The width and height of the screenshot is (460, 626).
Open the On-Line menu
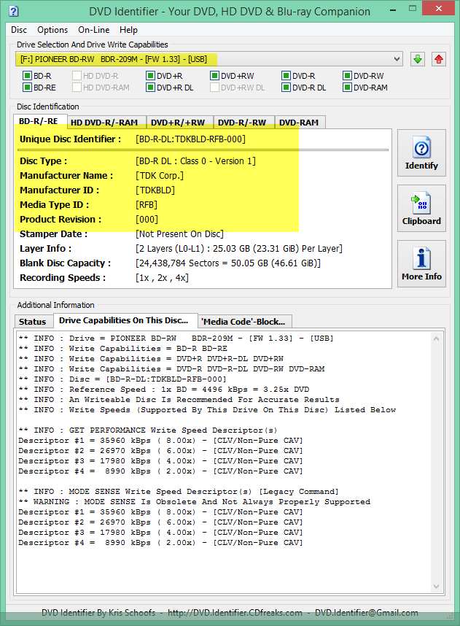pyautogui.click(x=94, y=30)
